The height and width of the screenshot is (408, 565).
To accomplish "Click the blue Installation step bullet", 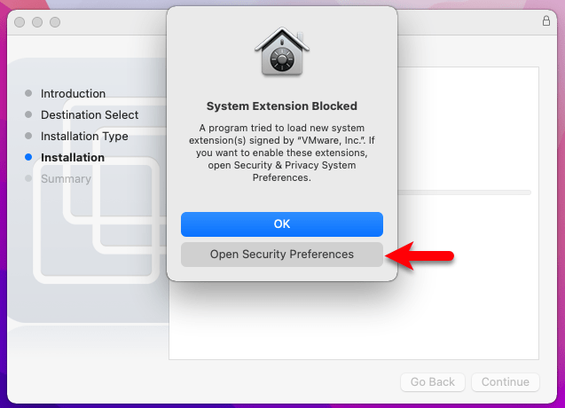I will click(28, 157).
